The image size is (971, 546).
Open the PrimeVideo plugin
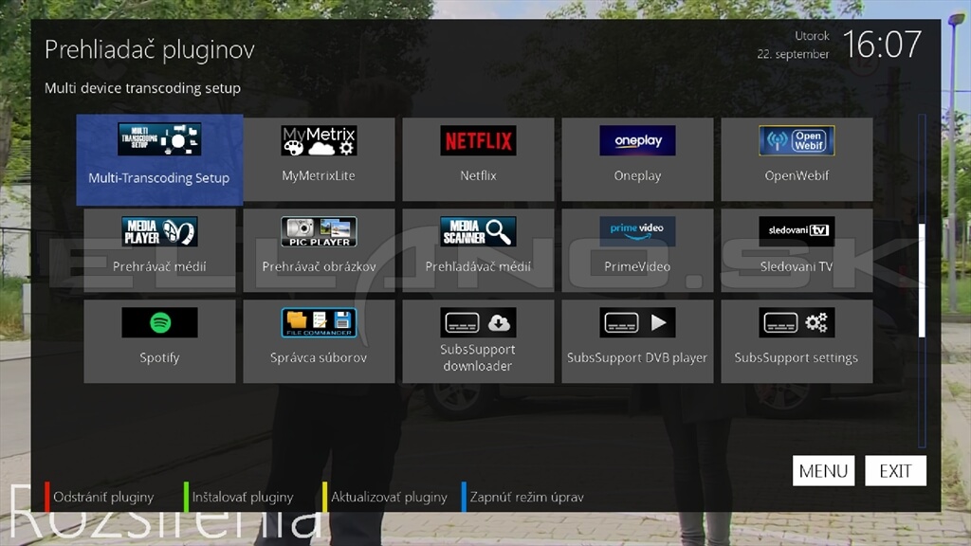(637, 250)
